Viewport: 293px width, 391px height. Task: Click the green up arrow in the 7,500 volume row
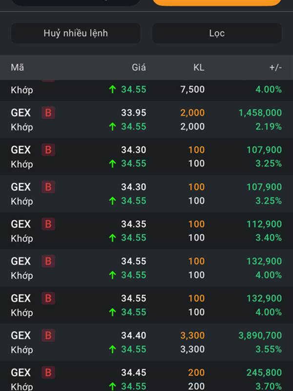[113, 89]
